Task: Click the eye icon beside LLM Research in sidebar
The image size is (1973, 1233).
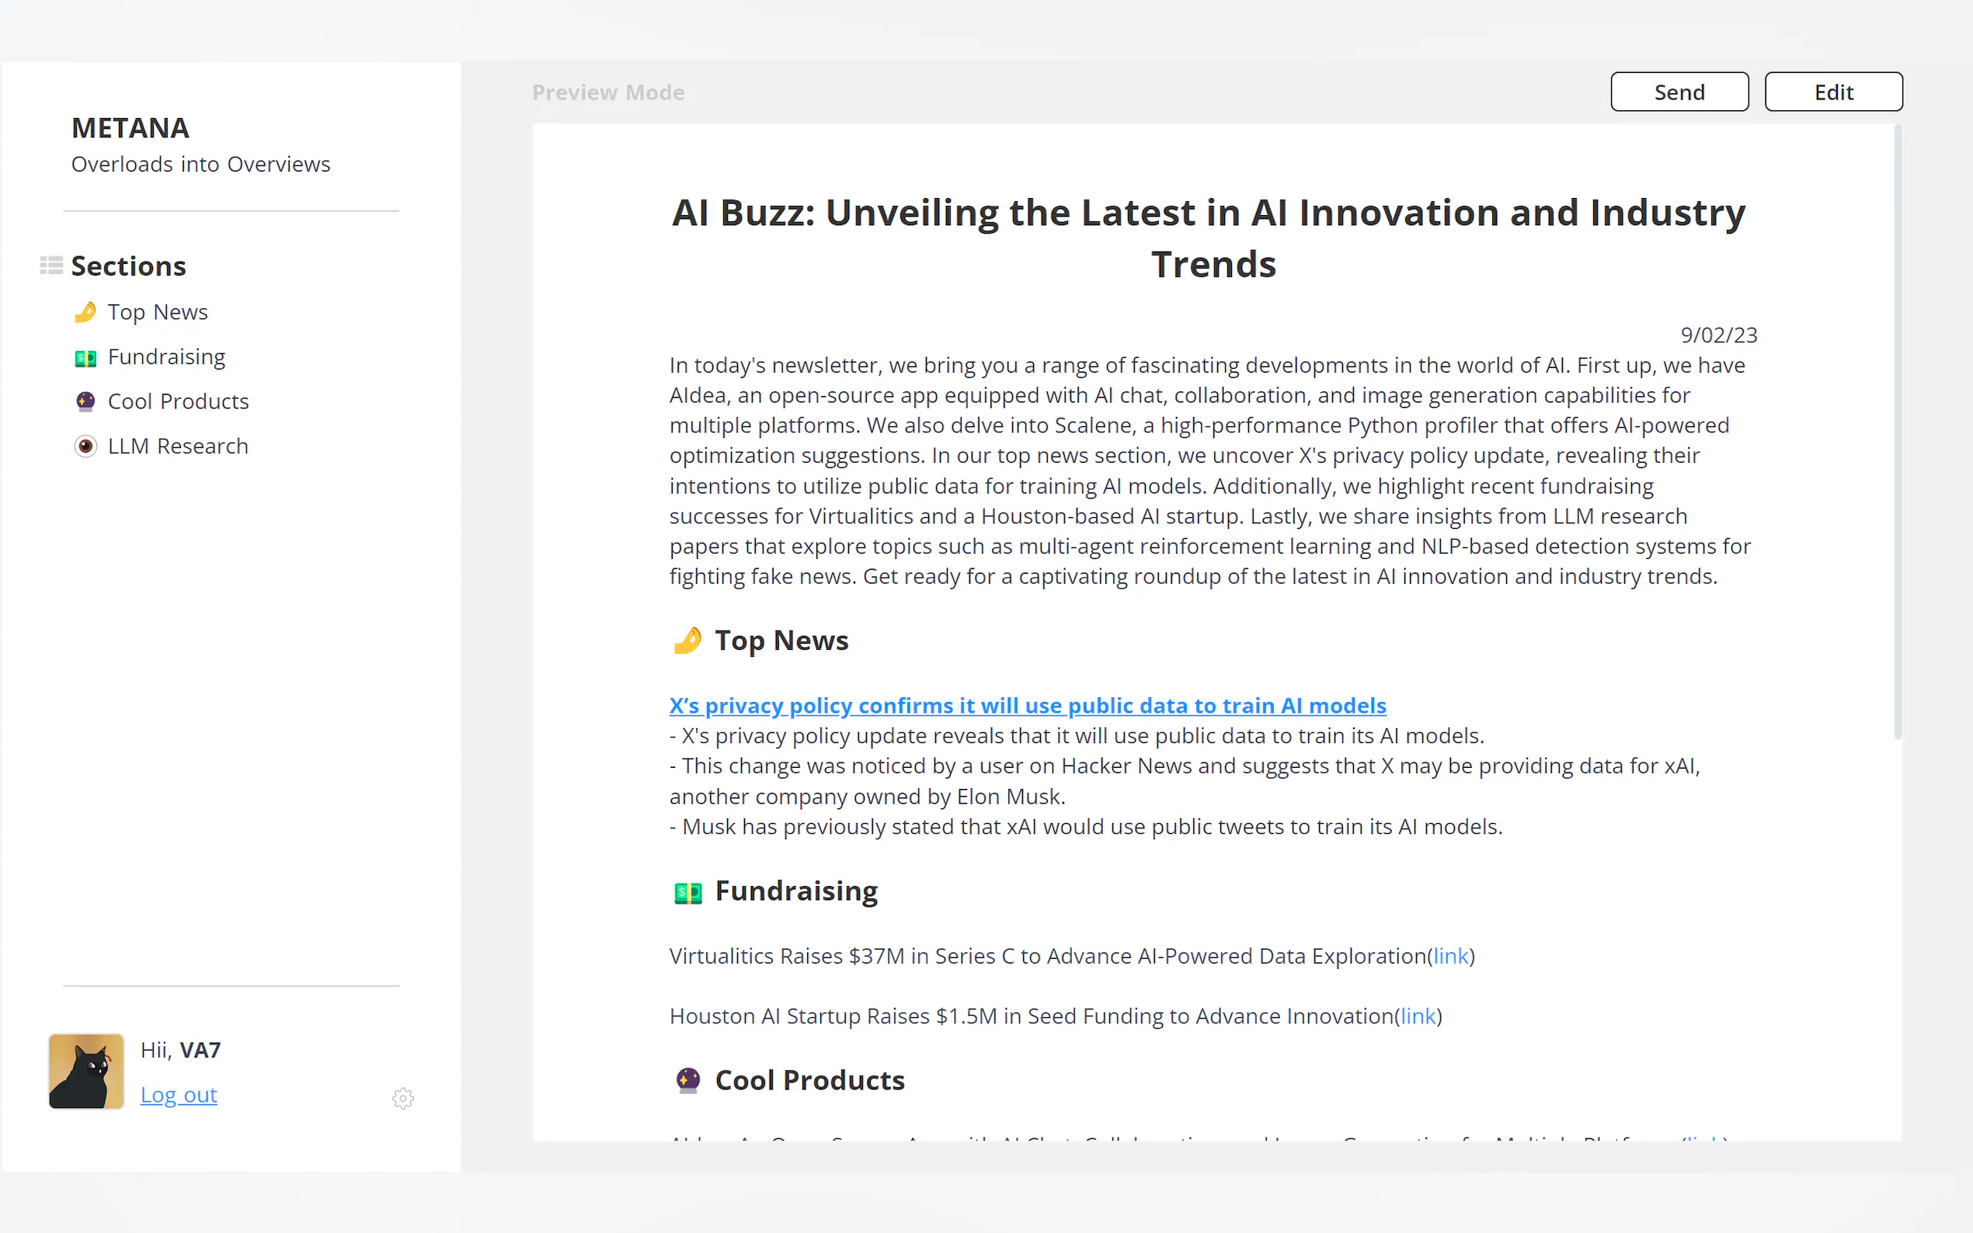Action: click(x=85, y=446)
